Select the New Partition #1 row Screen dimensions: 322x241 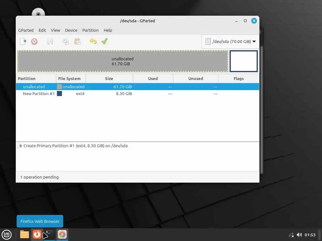(x=137, y=94)
